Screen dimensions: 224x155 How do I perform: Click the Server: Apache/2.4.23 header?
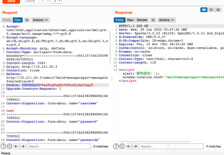coord(171,33)
